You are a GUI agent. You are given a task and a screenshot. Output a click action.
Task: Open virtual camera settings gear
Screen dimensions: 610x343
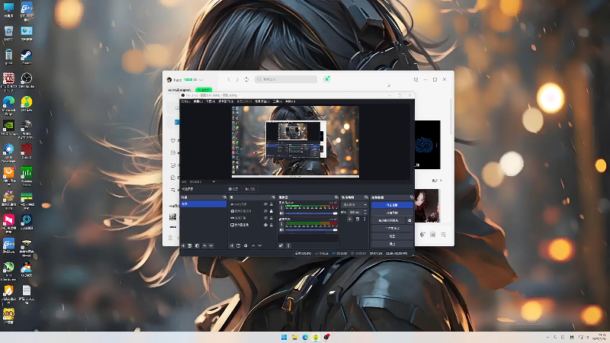[409, 220]
